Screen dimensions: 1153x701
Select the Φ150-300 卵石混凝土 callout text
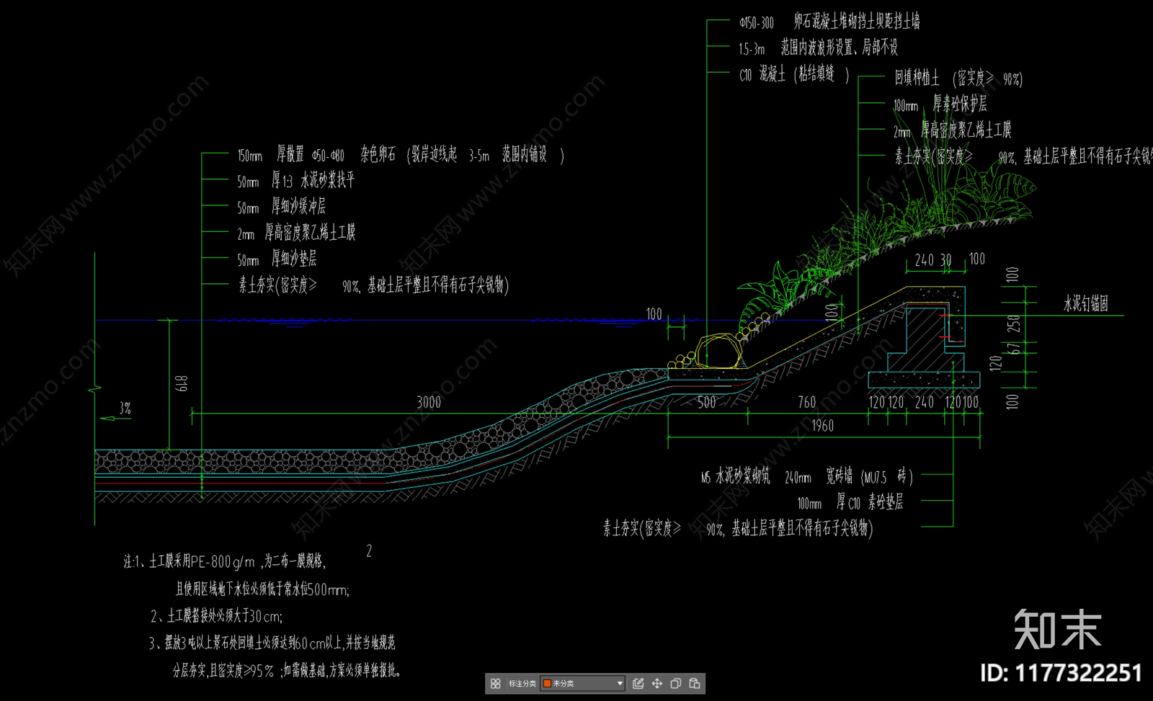tap(829, 22)
